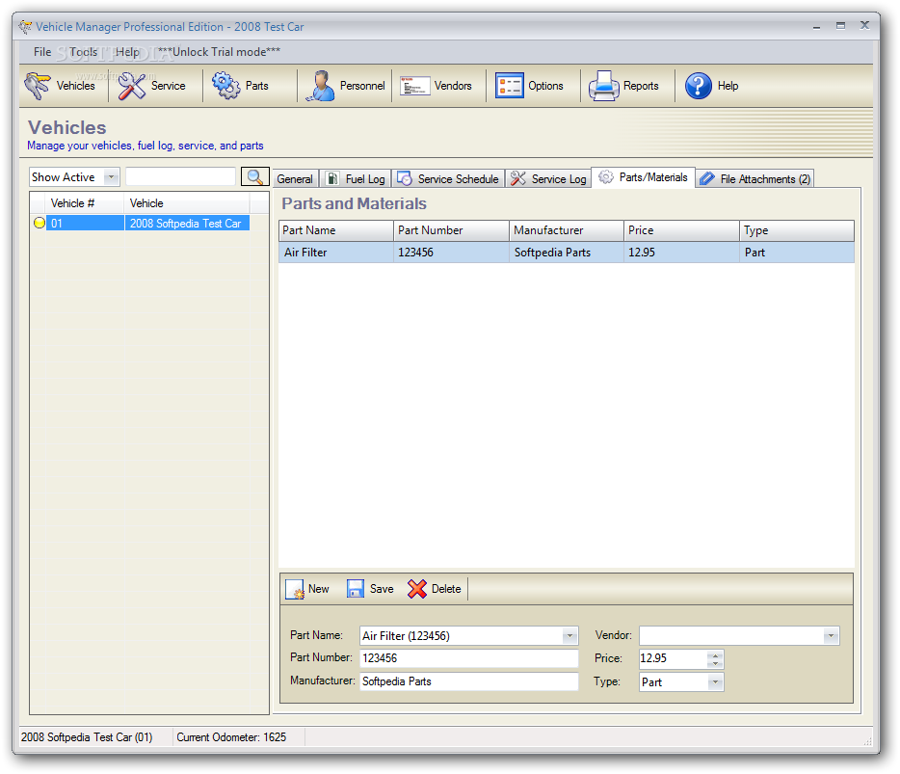Sort by Price column header
This screenshot has height=774, width=900.
tap(681, 230)
